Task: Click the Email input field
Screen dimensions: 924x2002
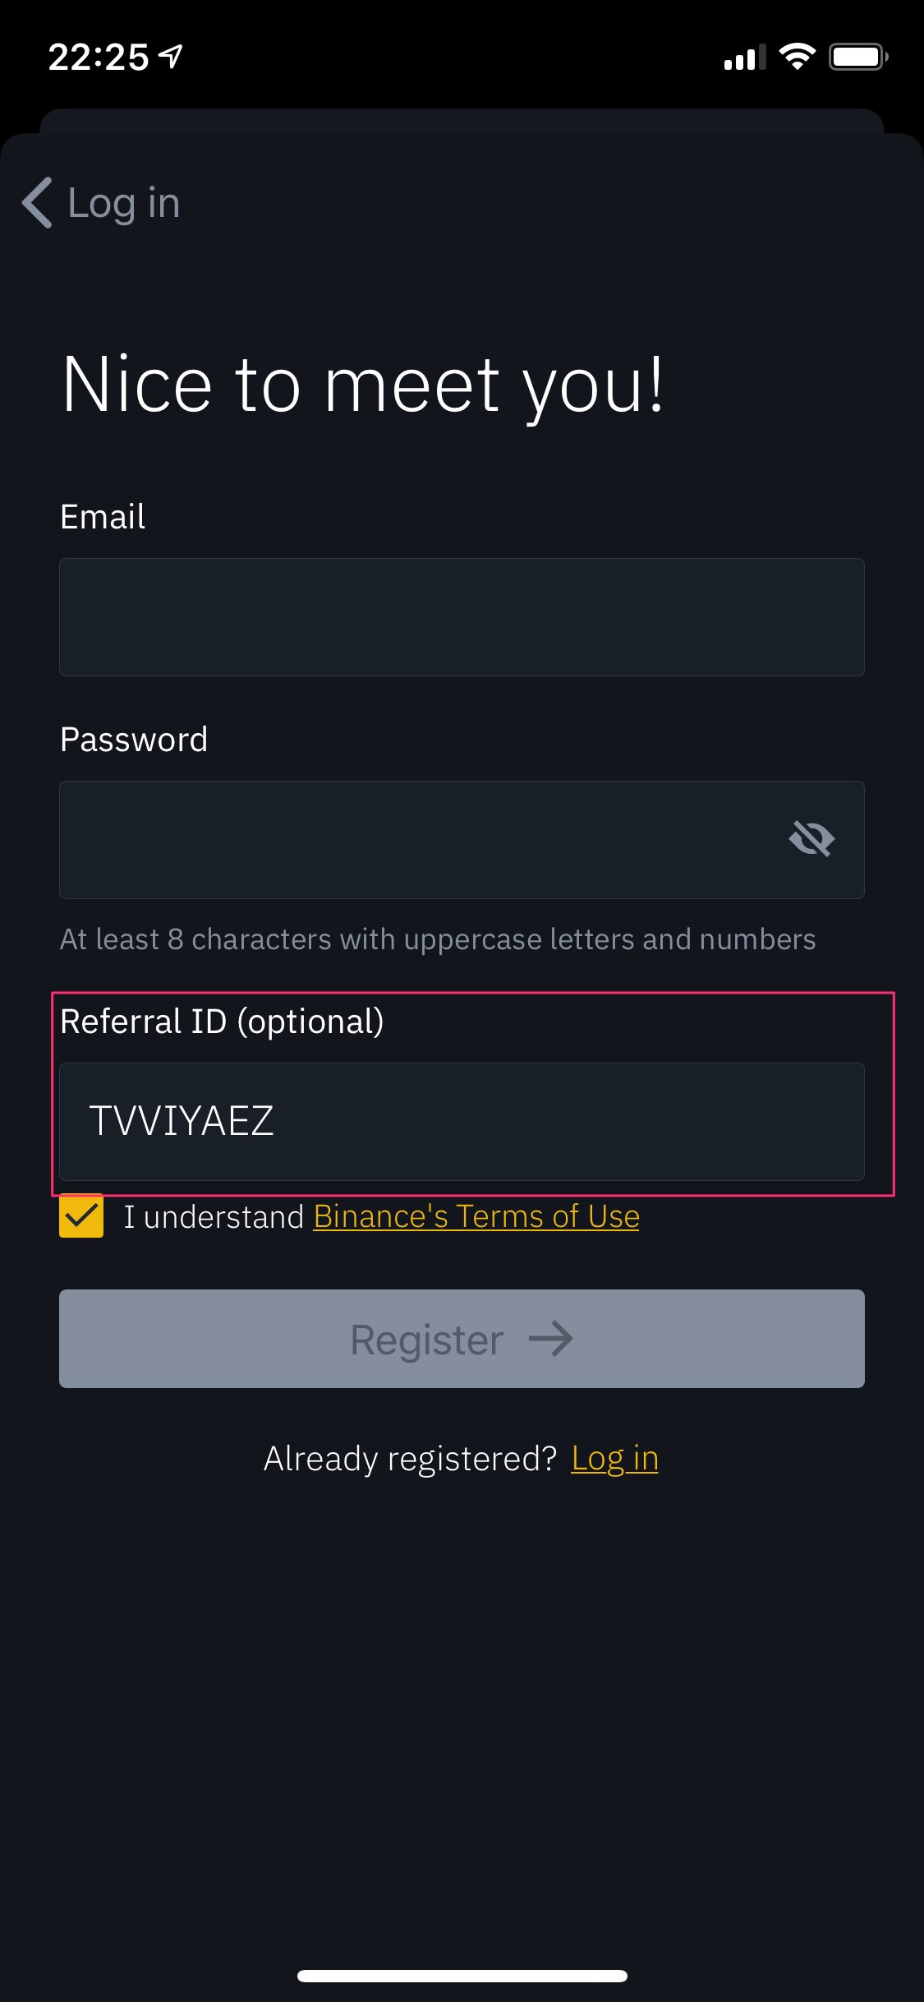Action: point(462,617)
